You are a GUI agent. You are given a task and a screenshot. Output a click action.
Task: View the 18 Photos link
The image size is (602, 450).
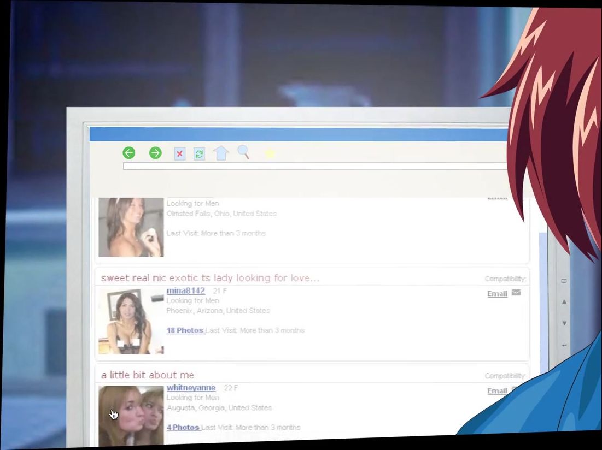(x=185, y=330)
